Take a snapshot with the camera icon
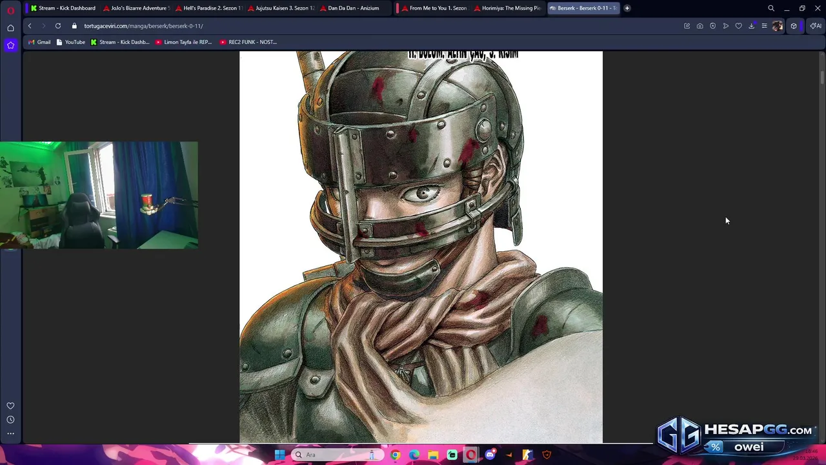 (700, 26)
